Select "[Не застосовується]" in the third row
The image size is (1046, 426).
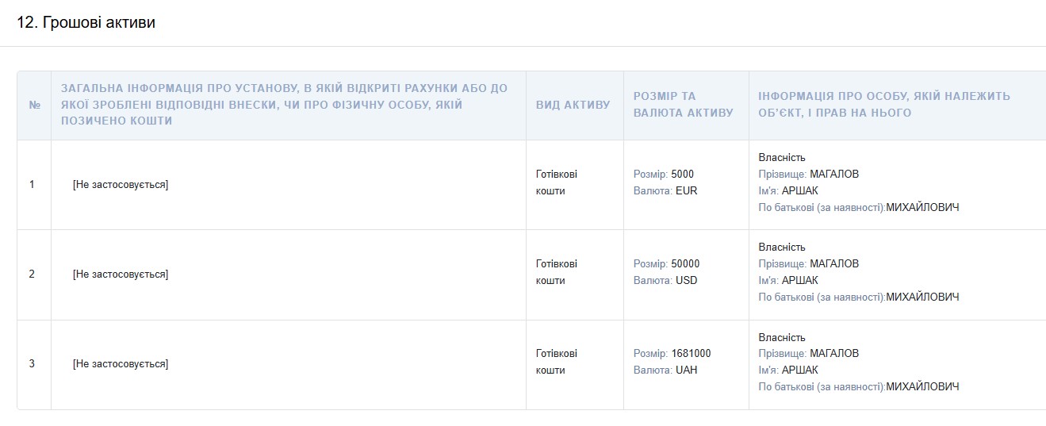point(121,364)
